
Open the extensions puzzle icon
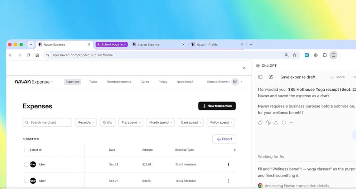coord(325,55)
